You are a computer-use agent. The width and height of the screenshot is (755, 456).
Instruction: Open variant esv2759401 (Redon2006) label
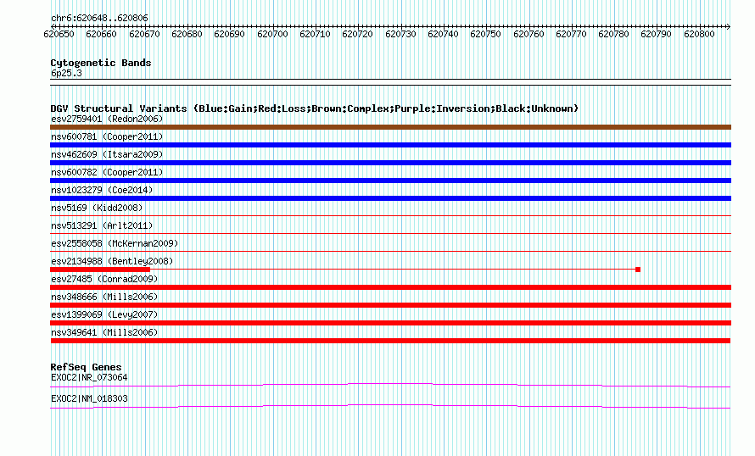(x=107, y=119)
